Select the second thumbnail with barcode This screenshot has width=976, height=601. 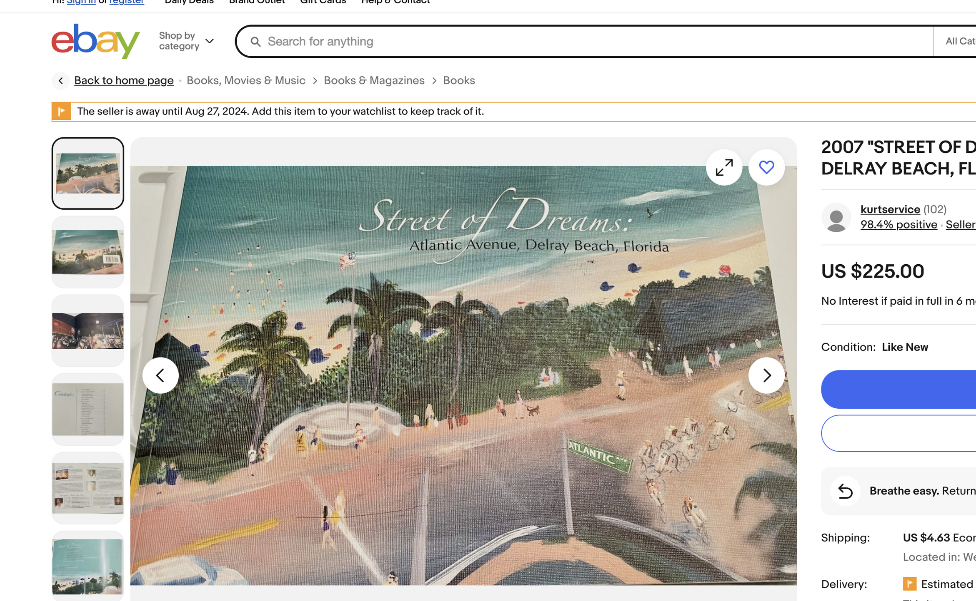[x=88, y=252]
